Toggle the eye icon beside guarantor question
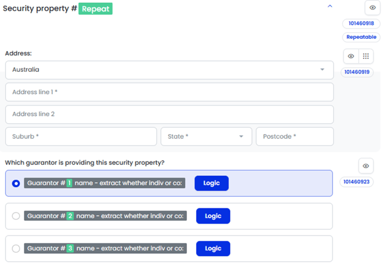The height and width of the screenshot is (263, 382). click(365, 166)
